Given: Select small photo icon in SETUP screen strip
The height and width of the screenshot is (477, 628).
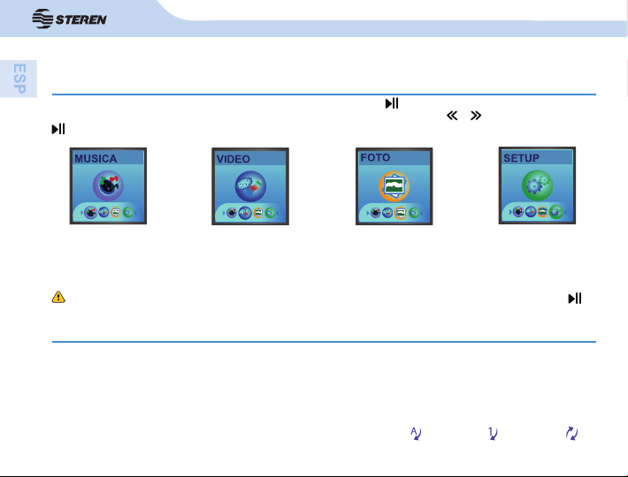Looking at the screenshot, I should 543,211.
